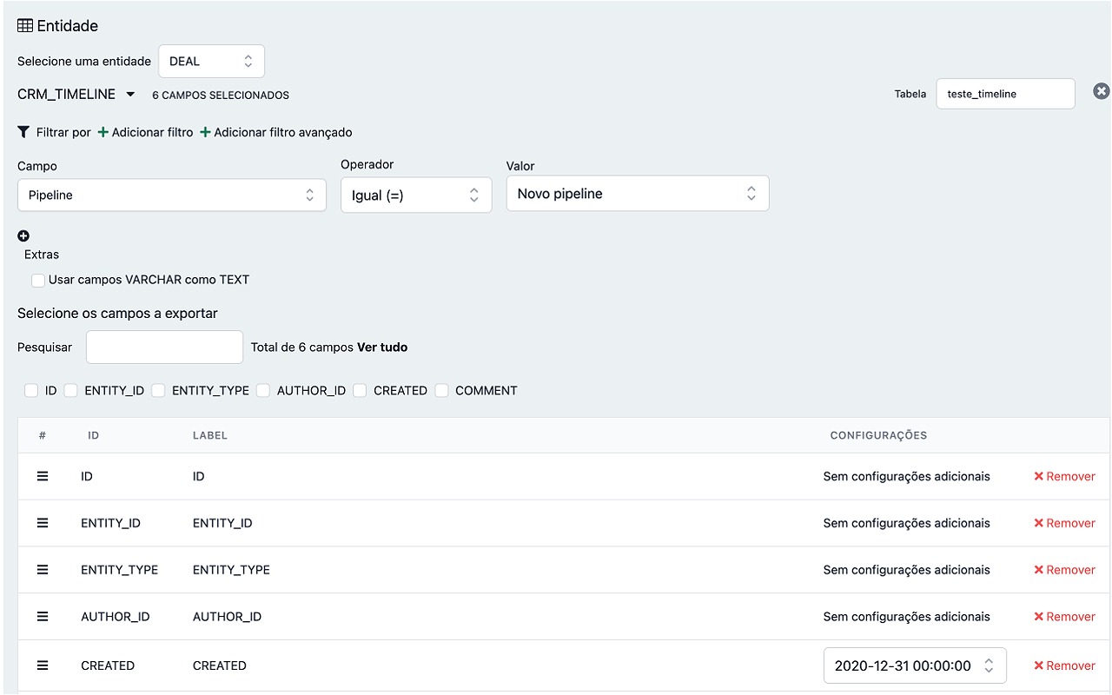Click the drag handle for the CREATED row
Image resolution: width=1112 pixels, height=695 pixels.
pyautogui.click(x=43, y=665)
